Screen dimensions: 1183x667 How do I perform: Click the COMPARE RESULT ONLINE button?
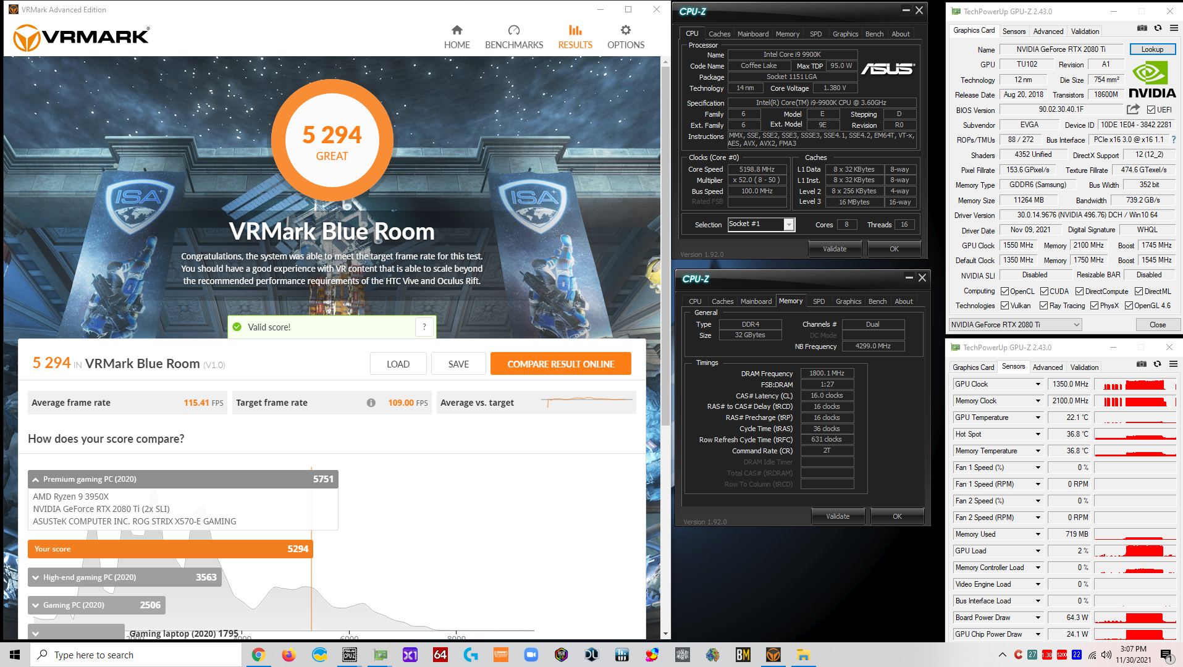[561, 364]
